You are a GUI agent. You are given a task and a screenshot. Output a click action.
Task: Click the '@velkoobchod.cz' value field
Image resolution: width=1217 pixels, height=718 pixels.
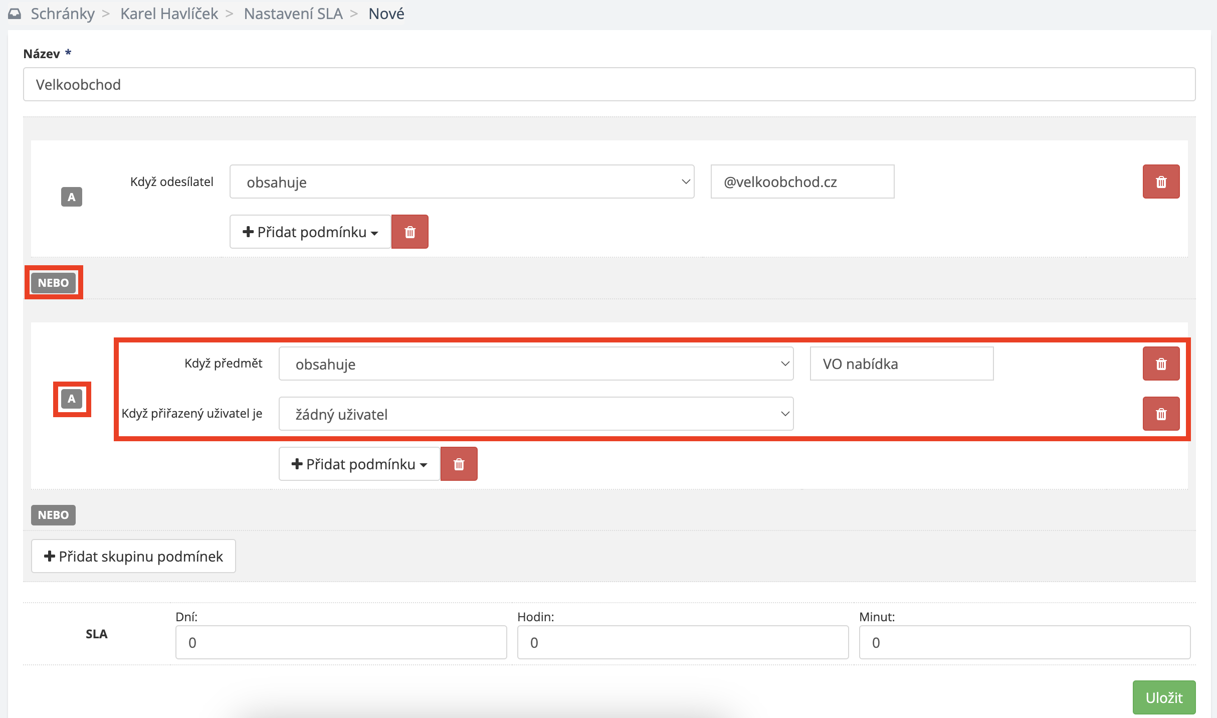(802, 182)
